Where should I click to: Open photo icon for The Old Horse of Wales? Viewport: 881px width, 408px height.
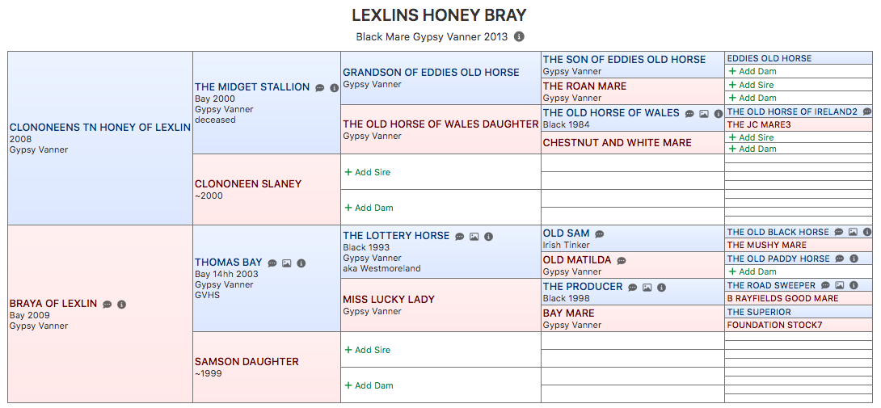click(x=704, y=114)
